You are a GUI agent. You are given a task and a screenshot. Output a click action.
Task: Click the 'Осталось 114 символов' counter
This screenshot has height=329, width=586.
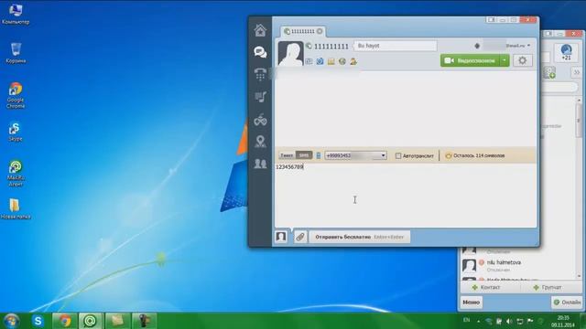coord(475,155)
